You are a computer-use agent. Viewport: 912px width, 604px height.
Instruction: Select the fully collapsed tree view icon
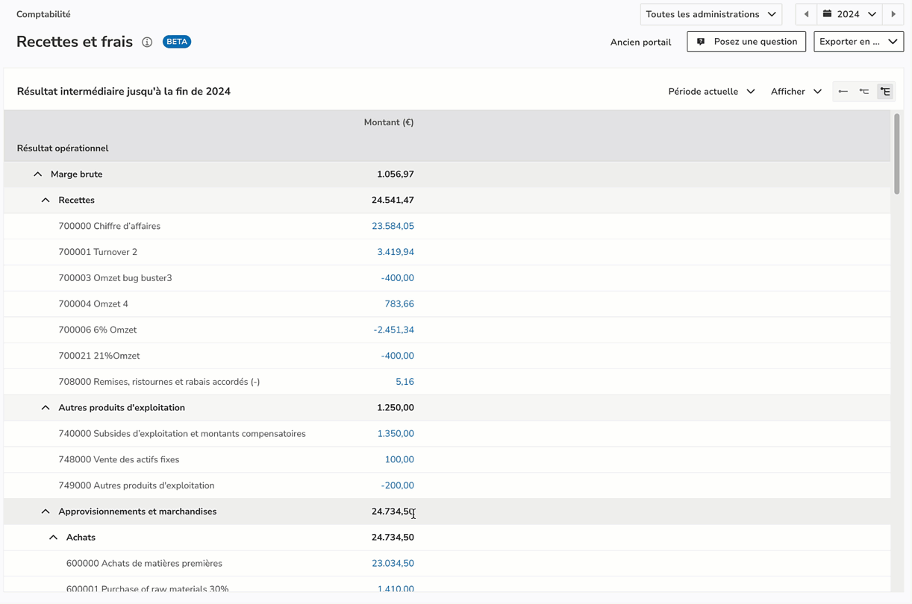pyautogui.click(x=843, y=92)
